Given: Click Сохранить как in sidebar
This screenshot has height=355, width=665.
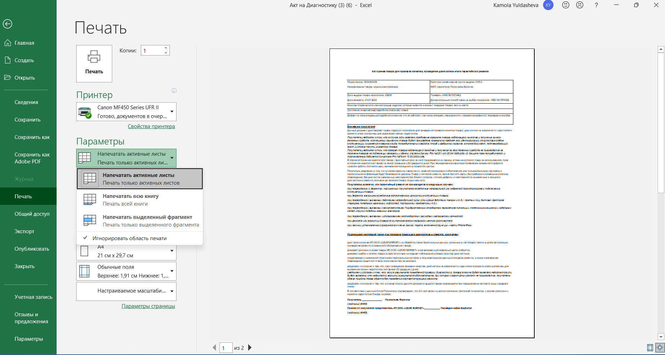Looking at the screenshot, I should [28, 137].
